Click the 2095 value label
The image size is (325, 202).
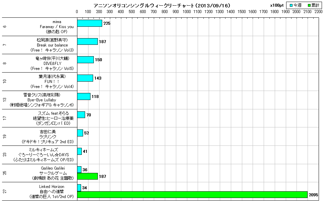click(x=313, y=195)
